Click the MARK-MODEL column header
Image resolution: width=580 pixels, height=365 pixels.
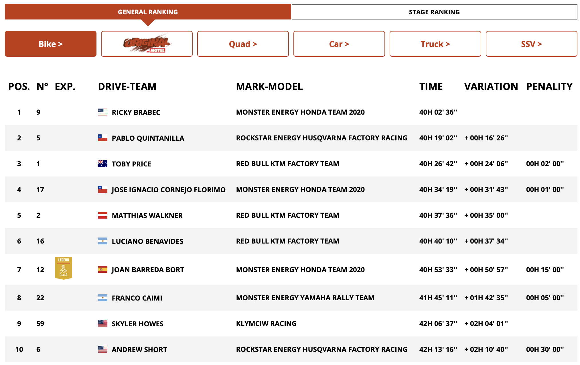(269, 87)
